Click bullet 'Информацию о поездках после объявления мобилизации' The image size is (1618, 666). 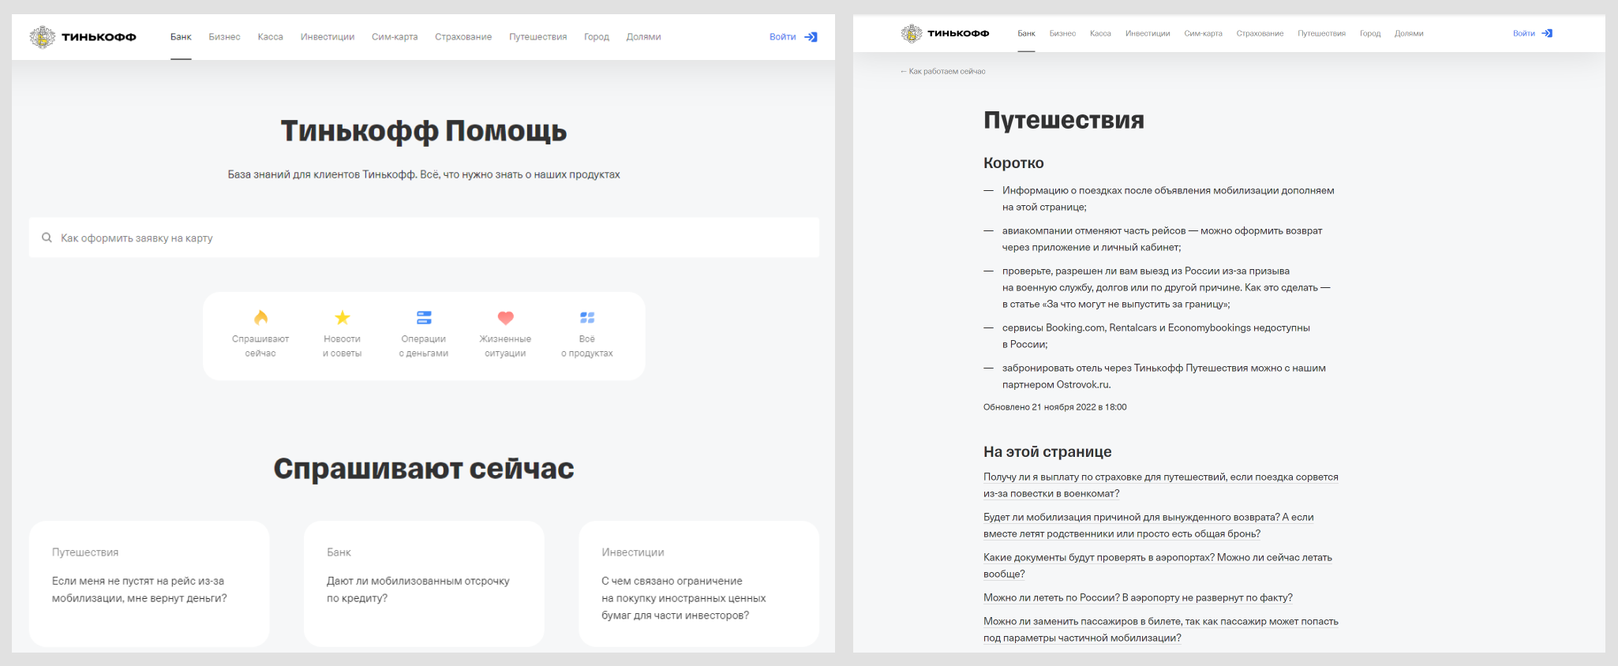1168,198
